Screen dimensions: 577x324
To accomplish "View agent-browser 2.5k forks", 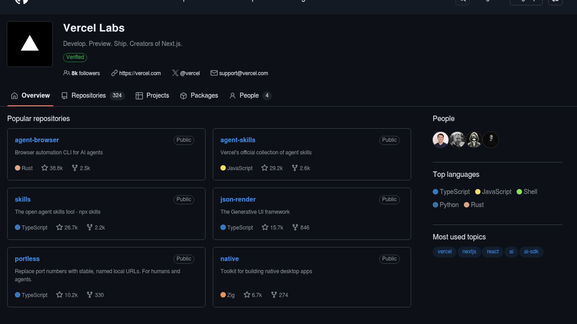I will [x=81, y=168].
